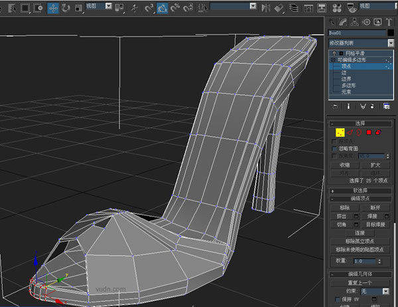
Task: Select the Rotate tool in top toolbar
Action: (x=65, y=8)
